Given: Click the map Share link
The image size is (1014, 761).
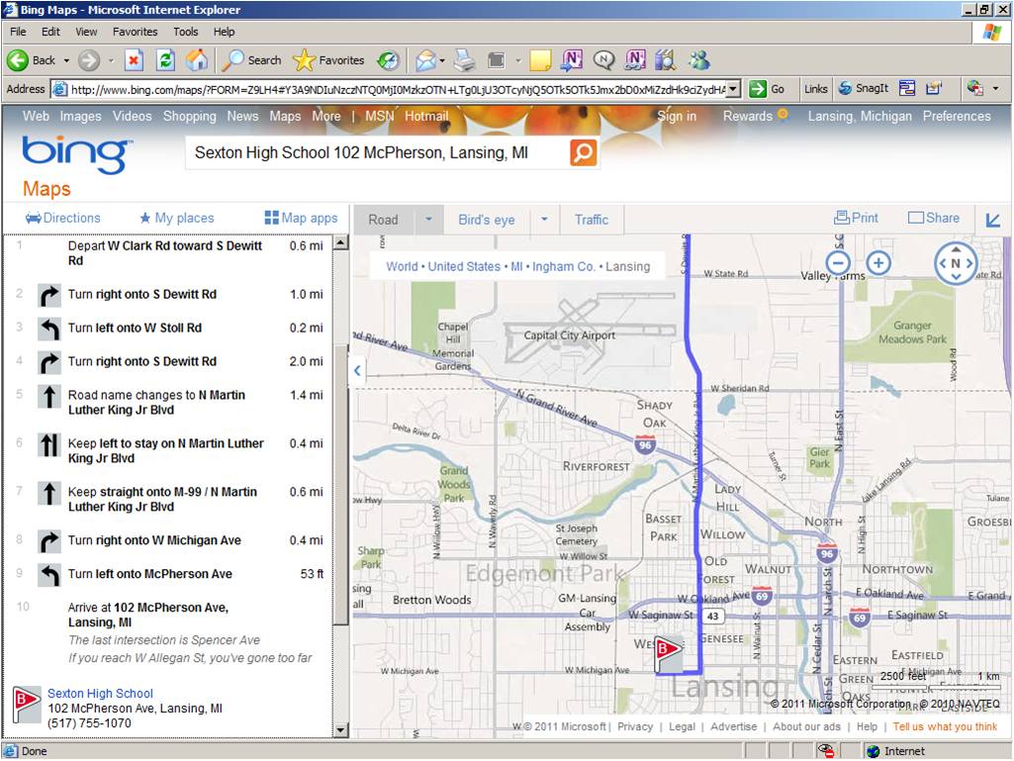Looking at the screenshot, I should [934, 218].
